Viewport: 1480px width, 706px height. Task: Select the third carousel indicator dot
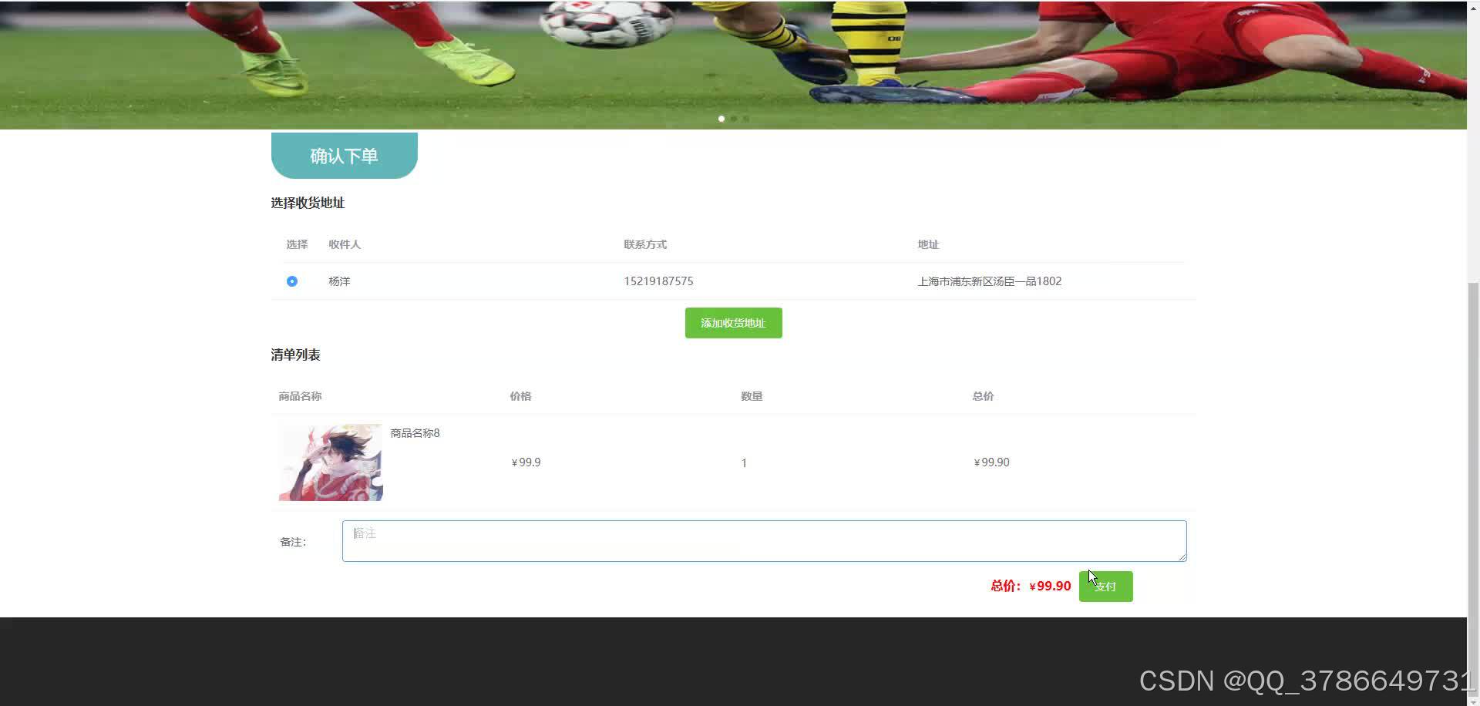click(745, 119)
